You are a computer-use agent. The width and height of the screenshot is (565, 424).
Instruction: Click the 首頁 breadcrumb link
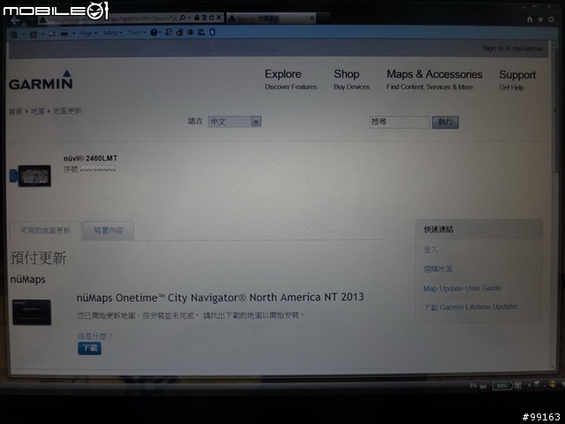point(16,111)
